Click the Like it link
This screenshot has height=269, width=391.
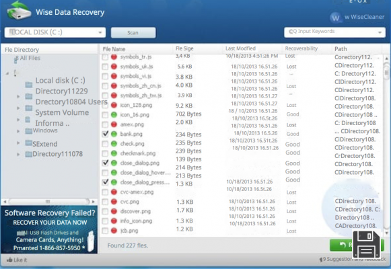coord(17,260)
